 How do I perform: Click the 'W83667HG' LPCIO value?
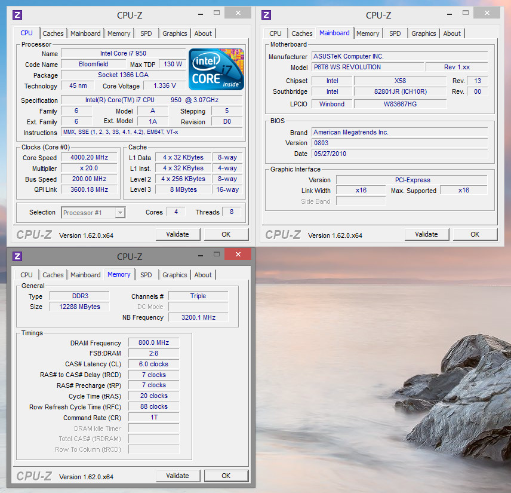(x=400, y=104)
